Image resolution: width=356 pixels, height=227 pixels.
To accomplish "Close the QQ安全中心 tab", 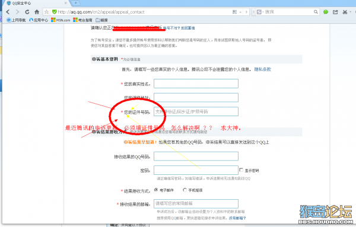I will pos(66,3).
